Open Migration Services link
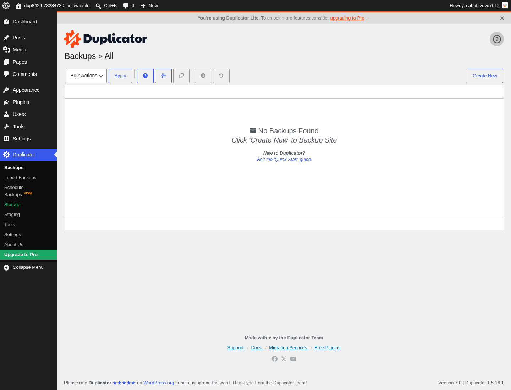This screenshot has height=390, width=511. 289,348
